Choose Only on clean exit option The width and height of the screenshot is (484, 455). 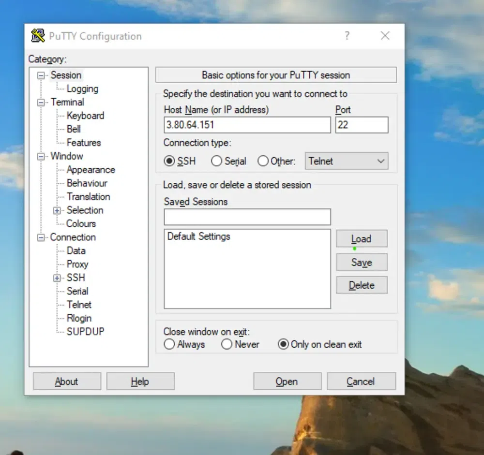coord(283,344)
